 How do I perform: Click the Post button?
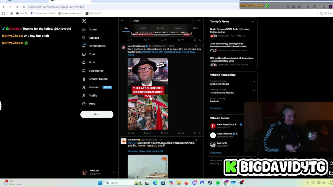pos(97,114)
